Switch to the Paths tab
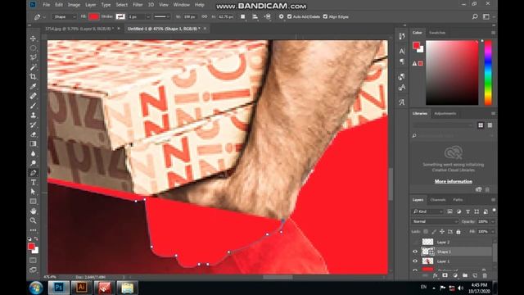The width and height of the screenshot is (524, 295). (458, 200)
